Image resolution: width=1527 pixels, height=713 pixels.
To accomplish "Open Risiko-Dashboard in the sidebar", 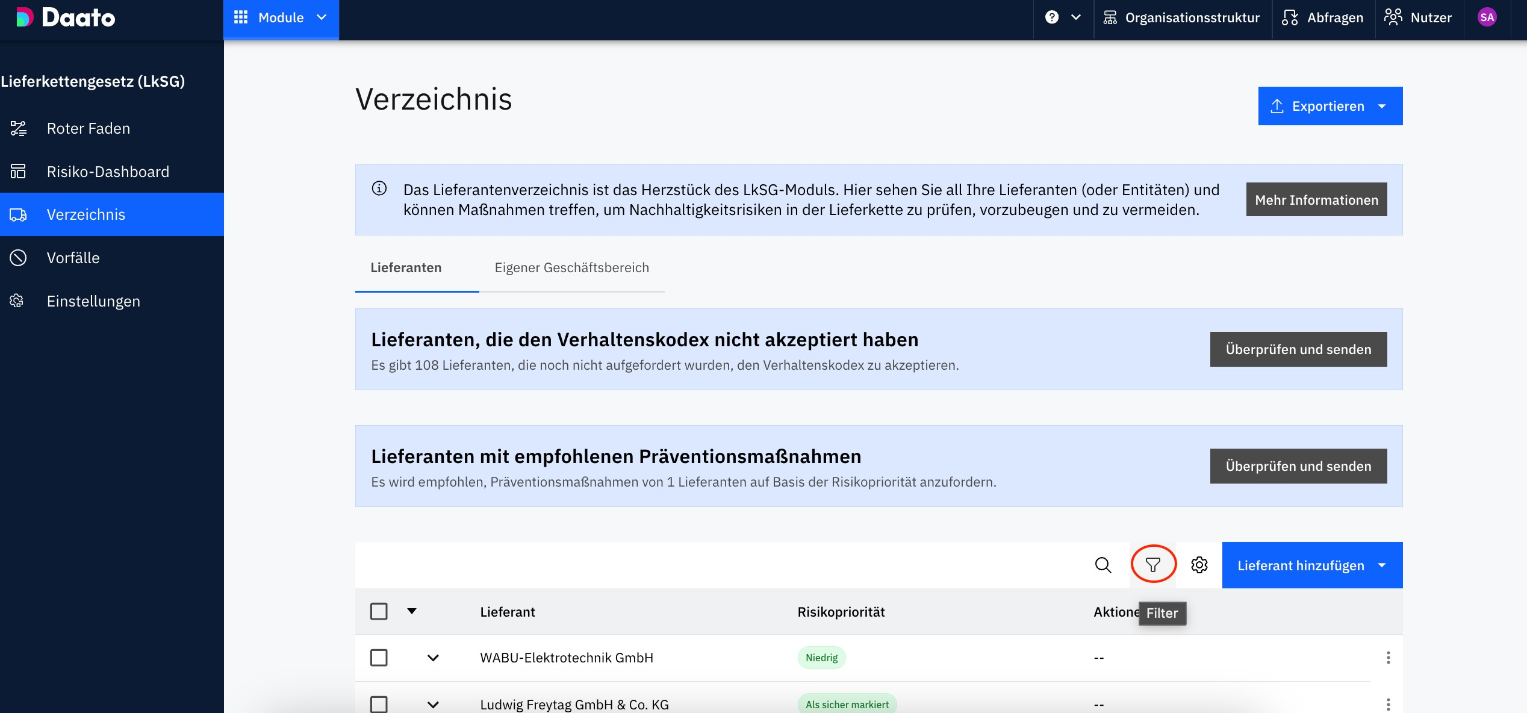I will 108,172.
